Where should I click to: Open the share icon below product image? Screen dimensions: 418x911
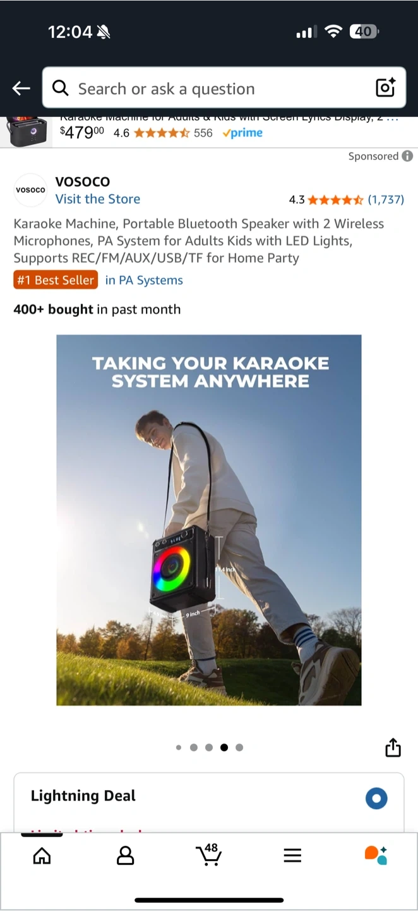[393, 747]
